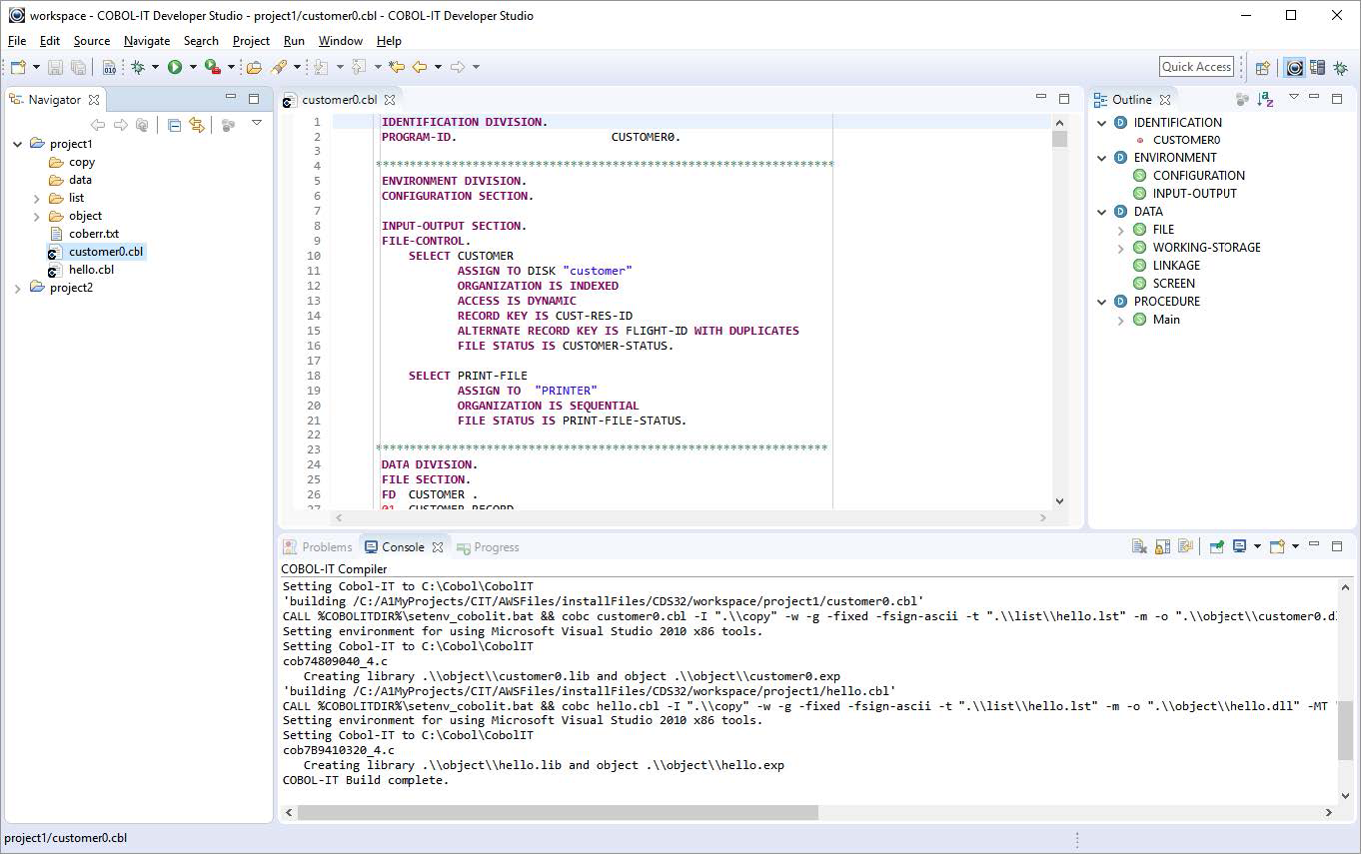Open the Navigate menu

point(146,41)
